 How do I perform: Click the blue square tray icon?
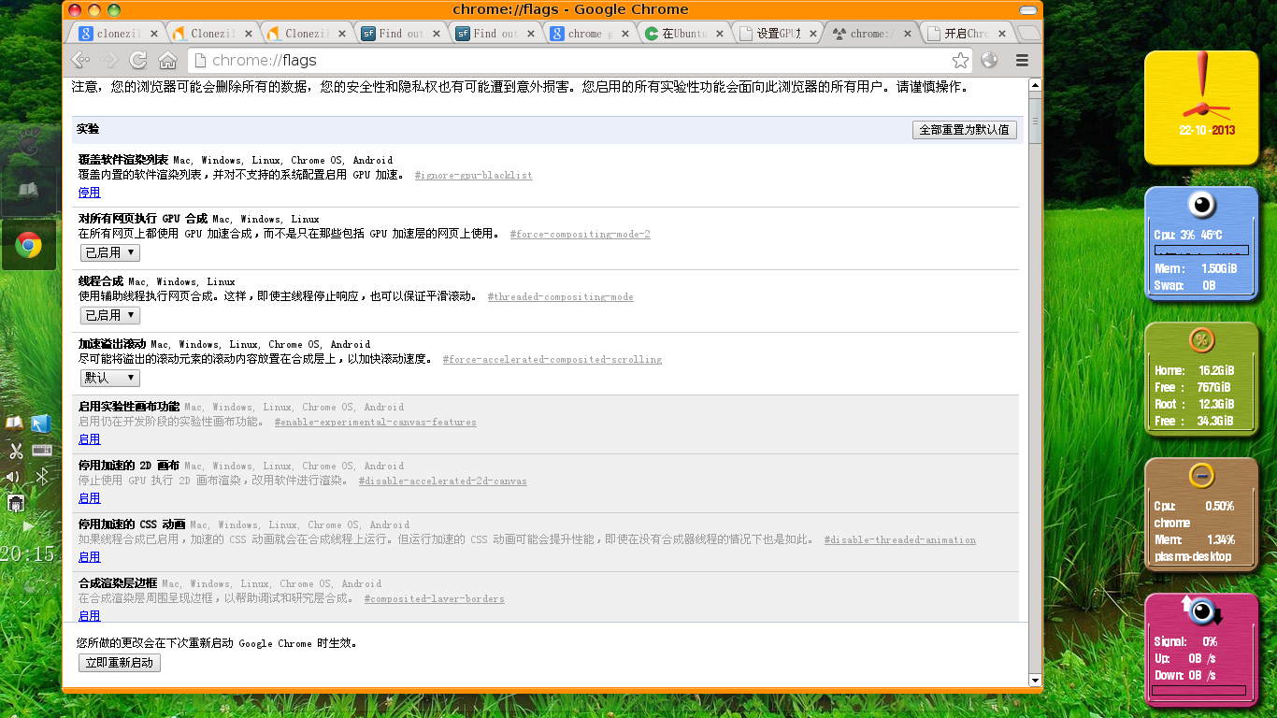click(40, 424)
